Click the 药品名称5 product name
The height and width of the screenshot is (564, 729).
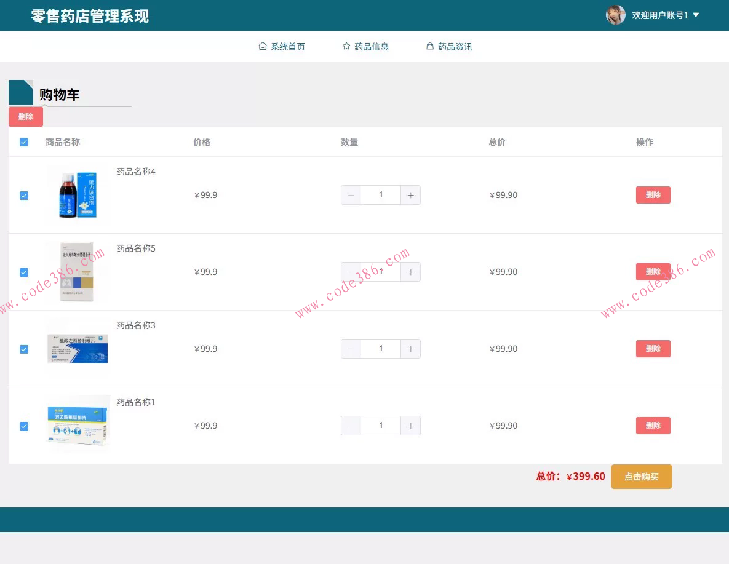[135, 248]
